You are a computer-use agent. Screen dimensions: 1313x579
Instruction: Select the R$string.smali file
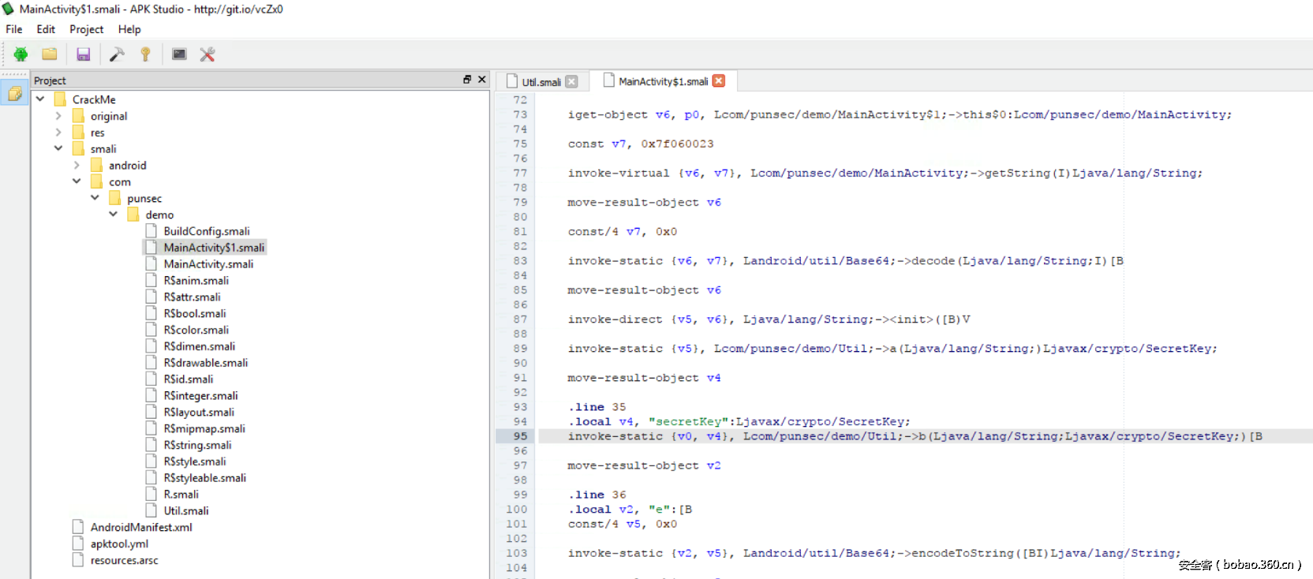tap(197, 445)
